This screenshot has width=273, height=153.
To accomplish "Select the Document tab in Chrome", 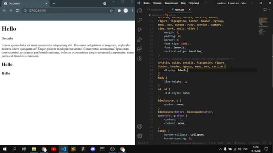I will (25, 3).
